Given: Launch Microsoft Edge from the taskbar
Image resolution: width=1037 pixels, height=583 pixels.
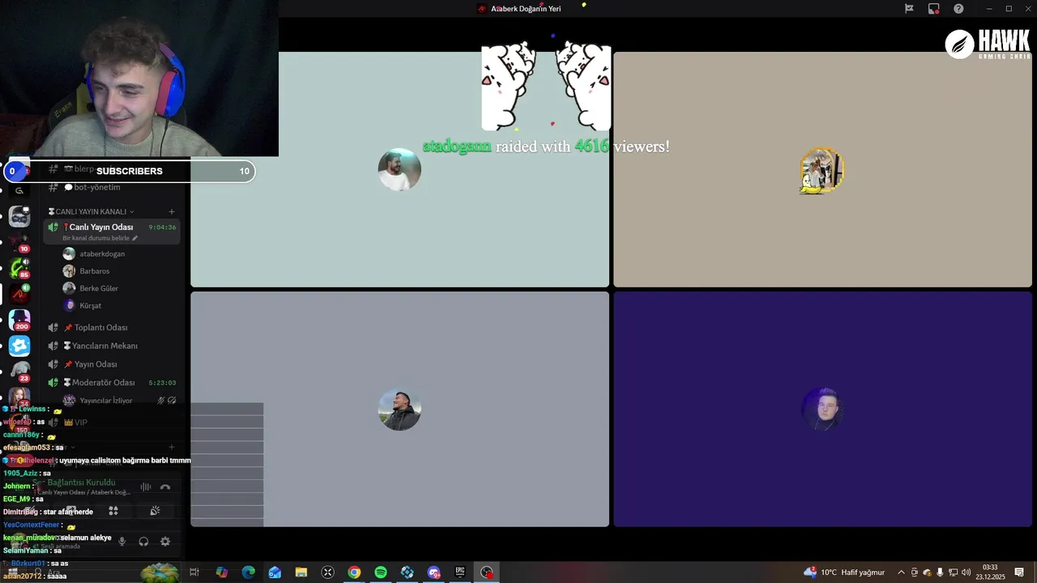Looking at the screenshot, I should 249,572.
